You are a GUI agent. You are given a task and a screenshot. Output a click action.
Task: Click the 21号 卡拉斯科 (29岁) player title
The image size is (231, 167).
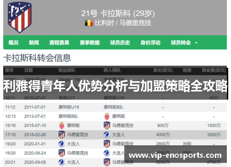(x=118, y=13)
